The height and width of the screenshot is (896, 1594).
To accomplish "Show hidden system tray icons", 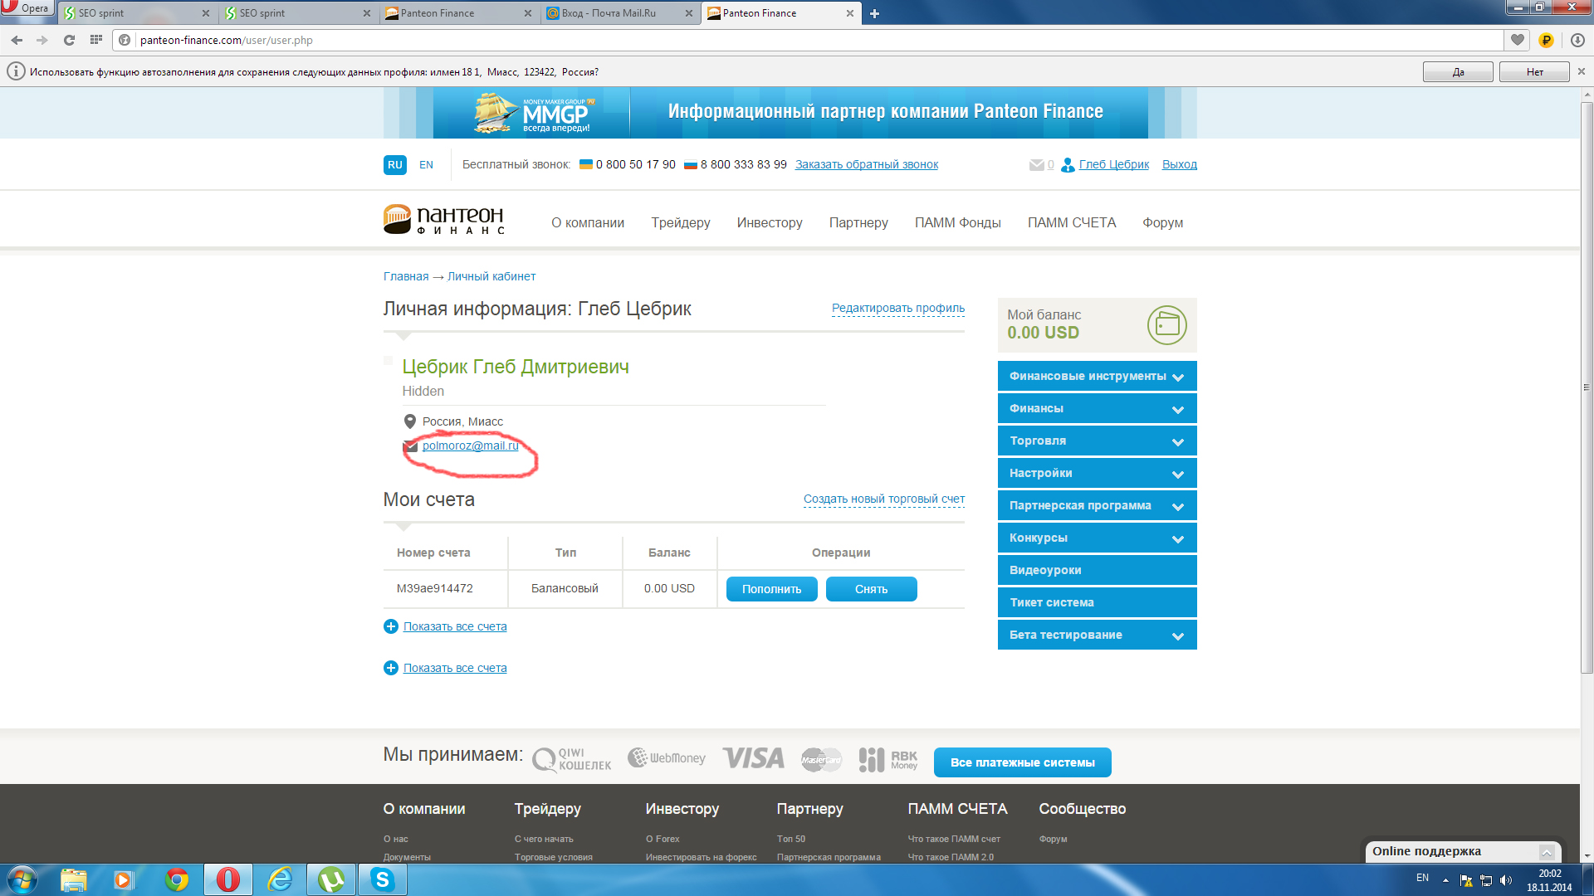I will 1445,880.
